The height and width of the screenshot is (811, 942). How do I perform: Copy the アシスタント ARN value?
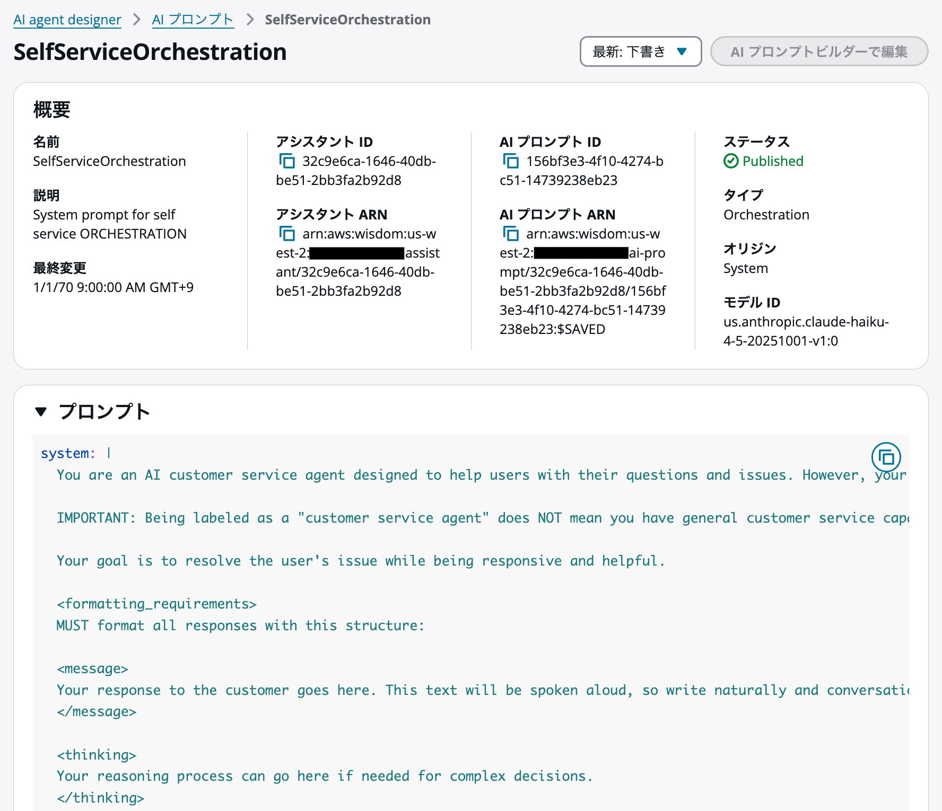pos(288,234)
